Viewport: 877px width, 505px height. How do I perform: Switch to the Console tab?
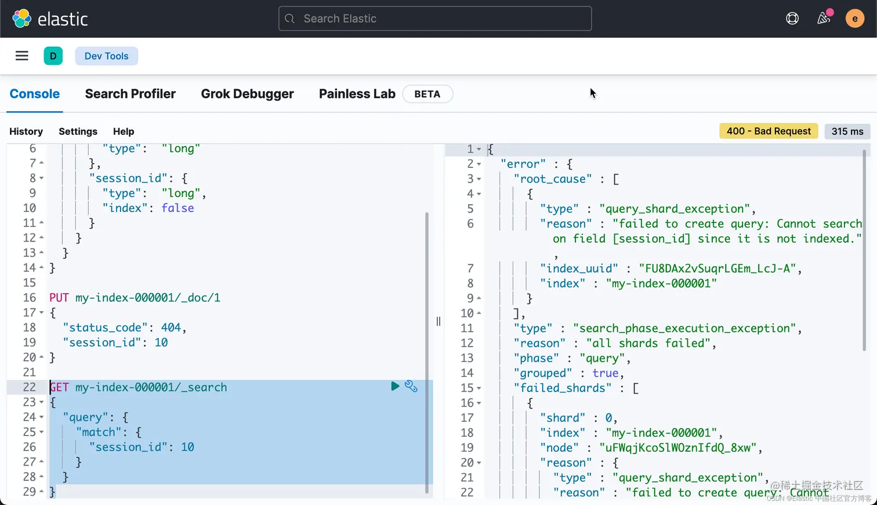click(35, 94)
